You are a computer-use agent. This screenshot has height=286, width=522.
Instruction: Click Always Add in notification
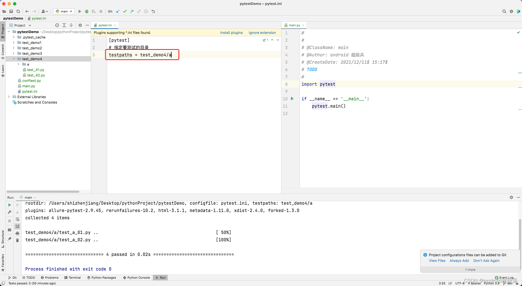click(459, 261)
